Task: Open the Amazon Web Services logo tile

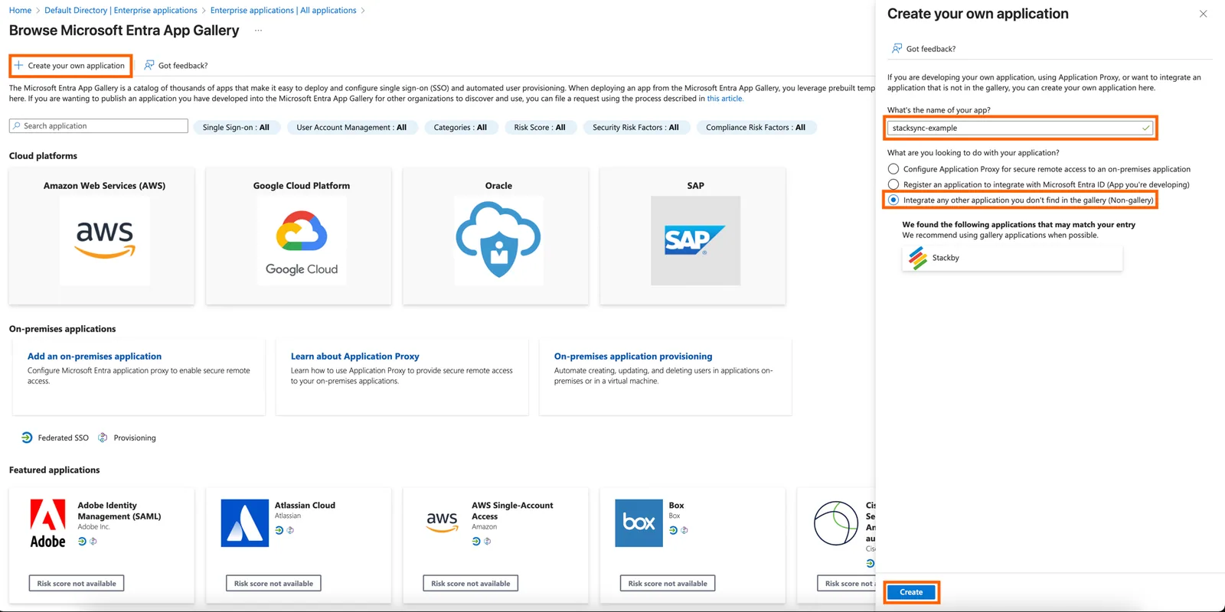Action: click(105, 240)
